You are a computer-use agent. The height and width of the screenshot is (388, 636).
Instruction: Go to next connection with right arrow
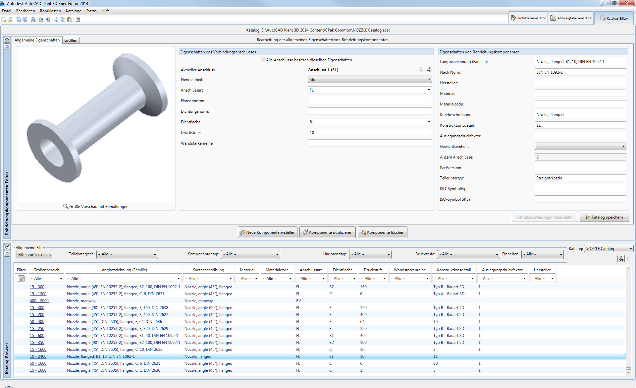429,70
